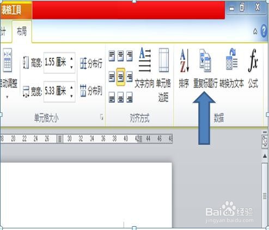Close the Word window
Screen dimensions: 269x230
(x=258, y=8)
